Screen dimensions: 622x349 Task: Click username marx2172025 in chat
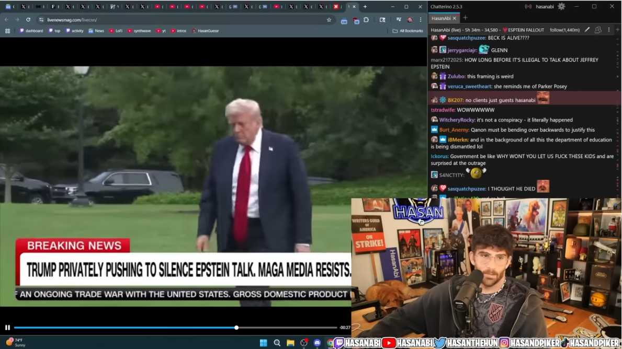(x=447, y=60)
